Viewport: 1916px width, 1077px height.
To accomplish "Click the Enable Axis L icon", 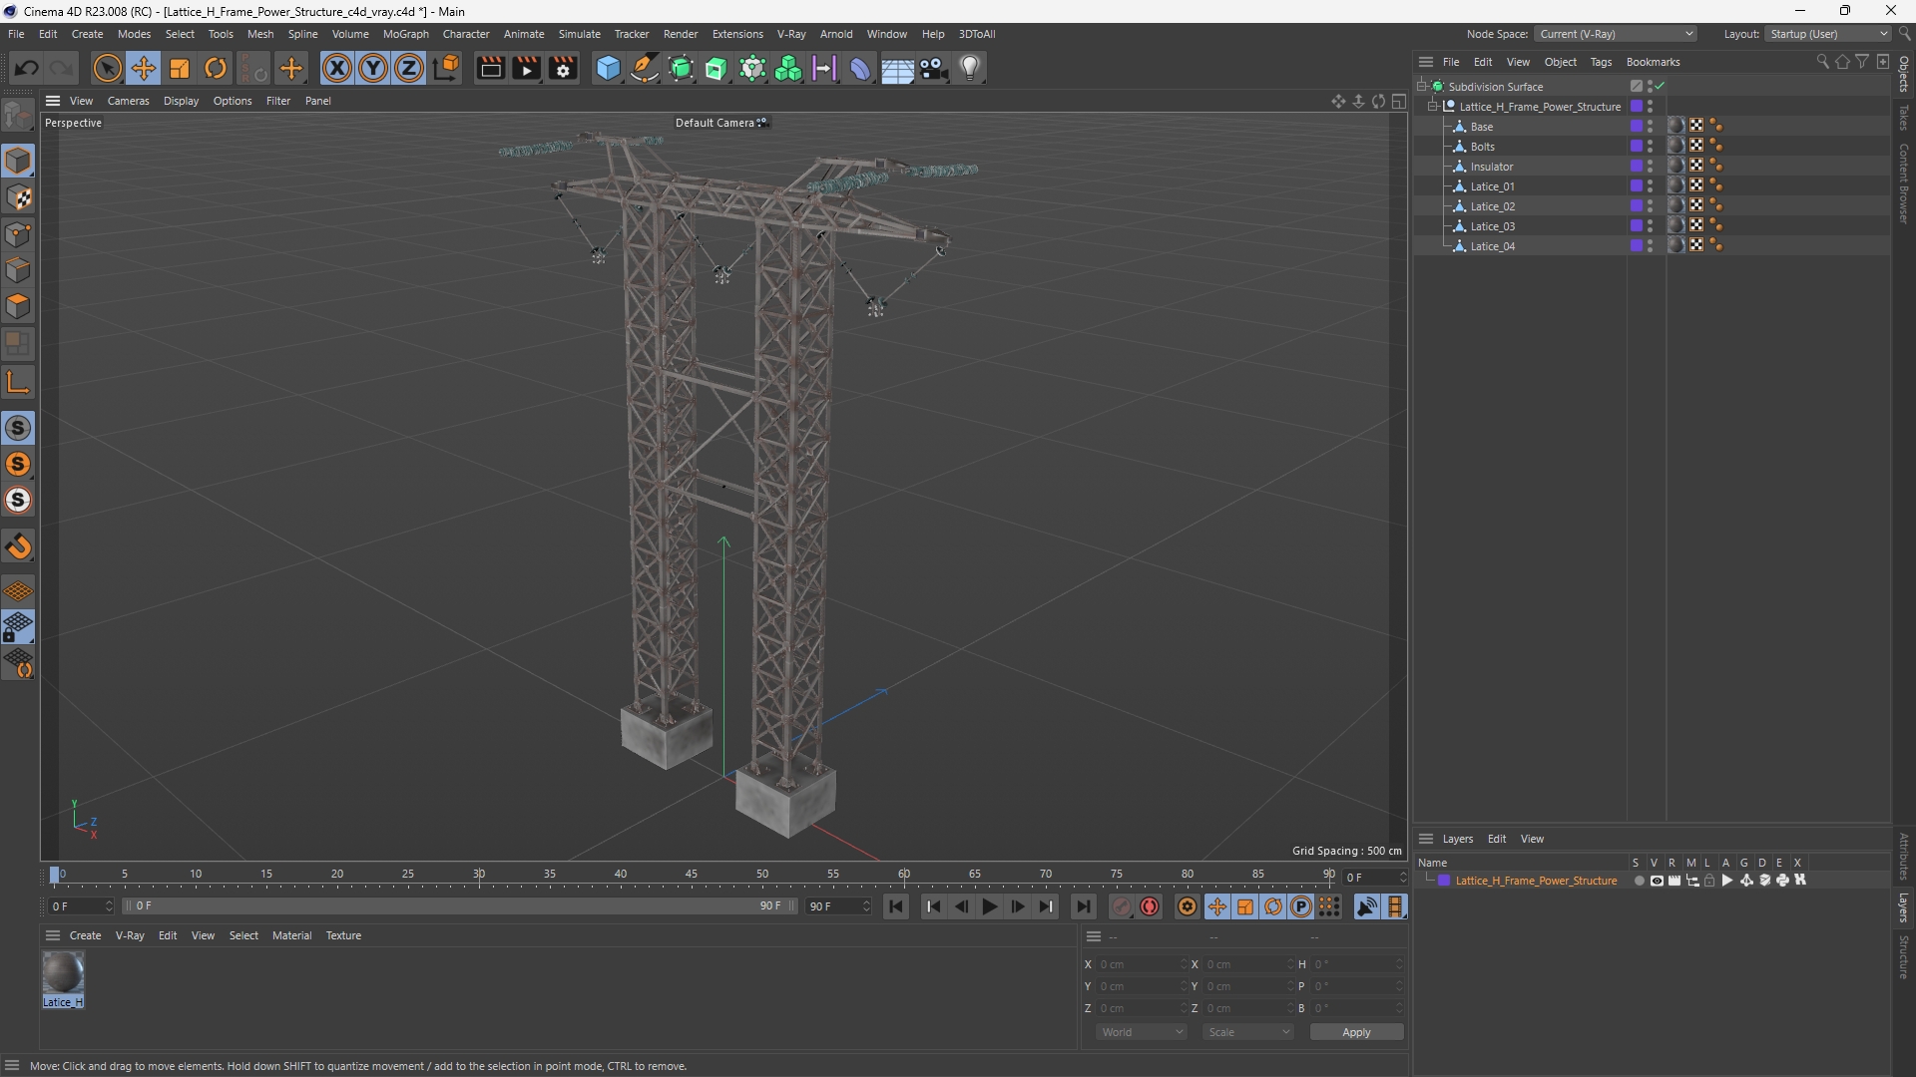I will [x=18, y=382].
